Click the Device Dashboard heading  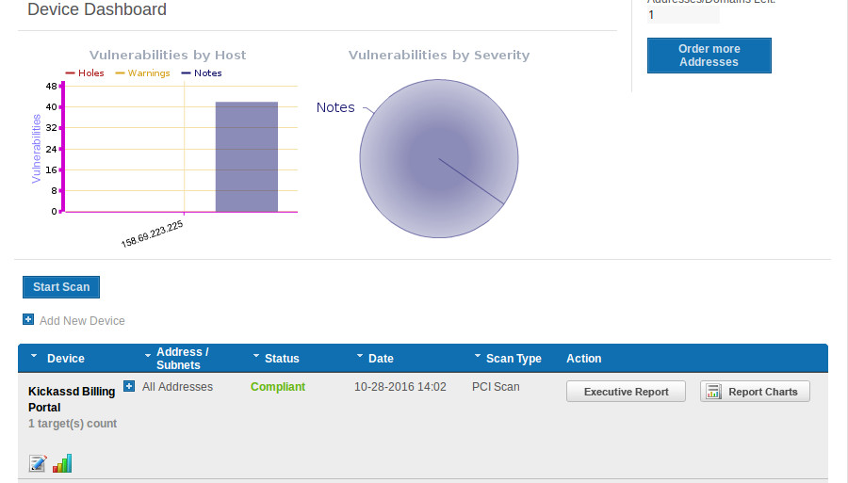[97, 9]
